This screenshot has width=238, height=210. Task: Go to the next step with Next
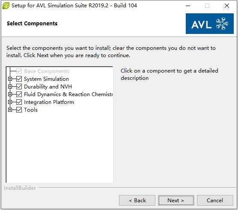[x=176, y=201]
